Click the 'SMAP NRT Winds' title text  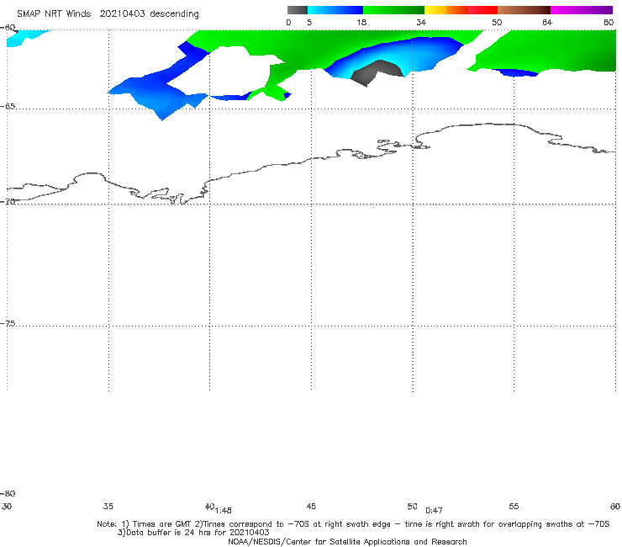pos(54,14)
